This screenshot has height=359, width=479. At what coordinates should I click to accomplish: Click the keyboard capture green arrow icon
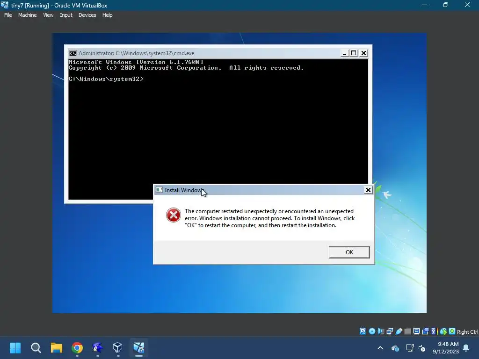click(452, 331)
